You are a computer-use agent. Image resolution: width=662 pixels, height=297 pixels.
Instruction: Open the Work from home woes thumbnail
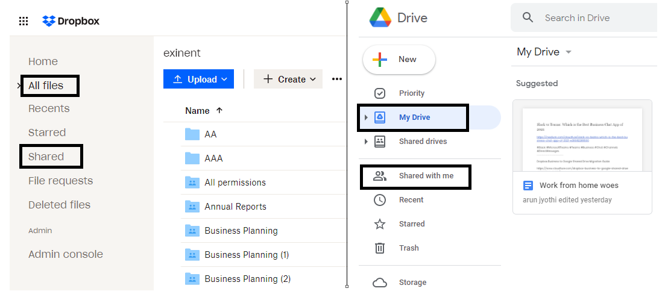582,136
